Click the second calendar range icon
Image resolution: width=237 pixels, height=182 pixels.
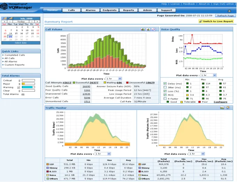10,18
